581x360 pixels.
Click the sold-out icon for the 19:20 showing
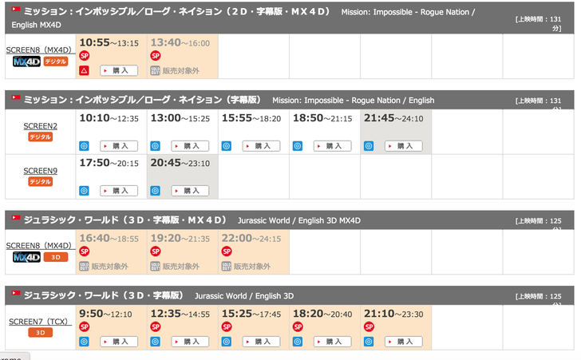pos(155,266)
